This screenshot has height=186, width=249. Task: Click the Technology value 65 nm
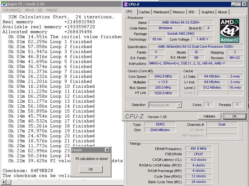pos(157,39)
